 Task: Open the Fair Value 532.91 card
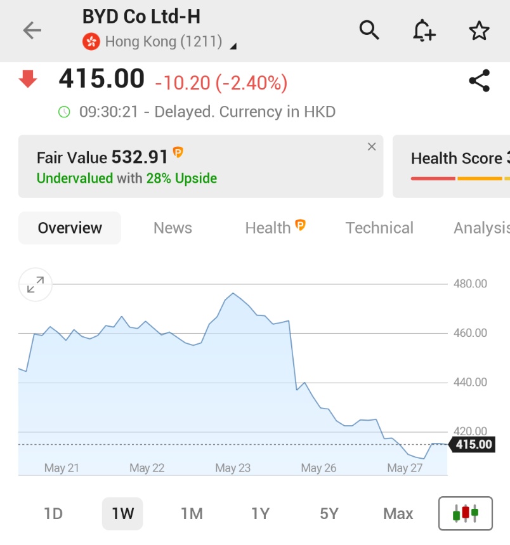(x=201, y=166)
